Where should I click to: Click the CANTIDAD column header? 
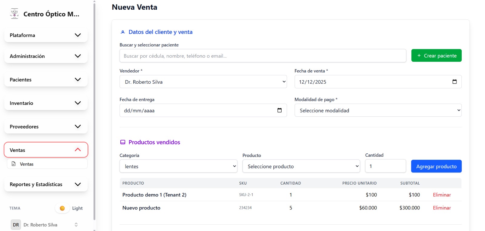click(x=290, y=183)
